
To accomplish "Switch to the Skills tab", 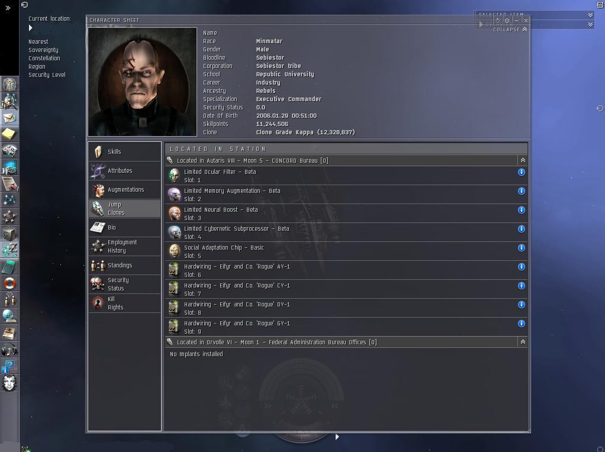I will click(x=125, y=151).
